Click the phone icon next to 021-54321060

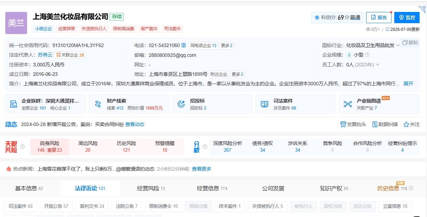[184, 45]
